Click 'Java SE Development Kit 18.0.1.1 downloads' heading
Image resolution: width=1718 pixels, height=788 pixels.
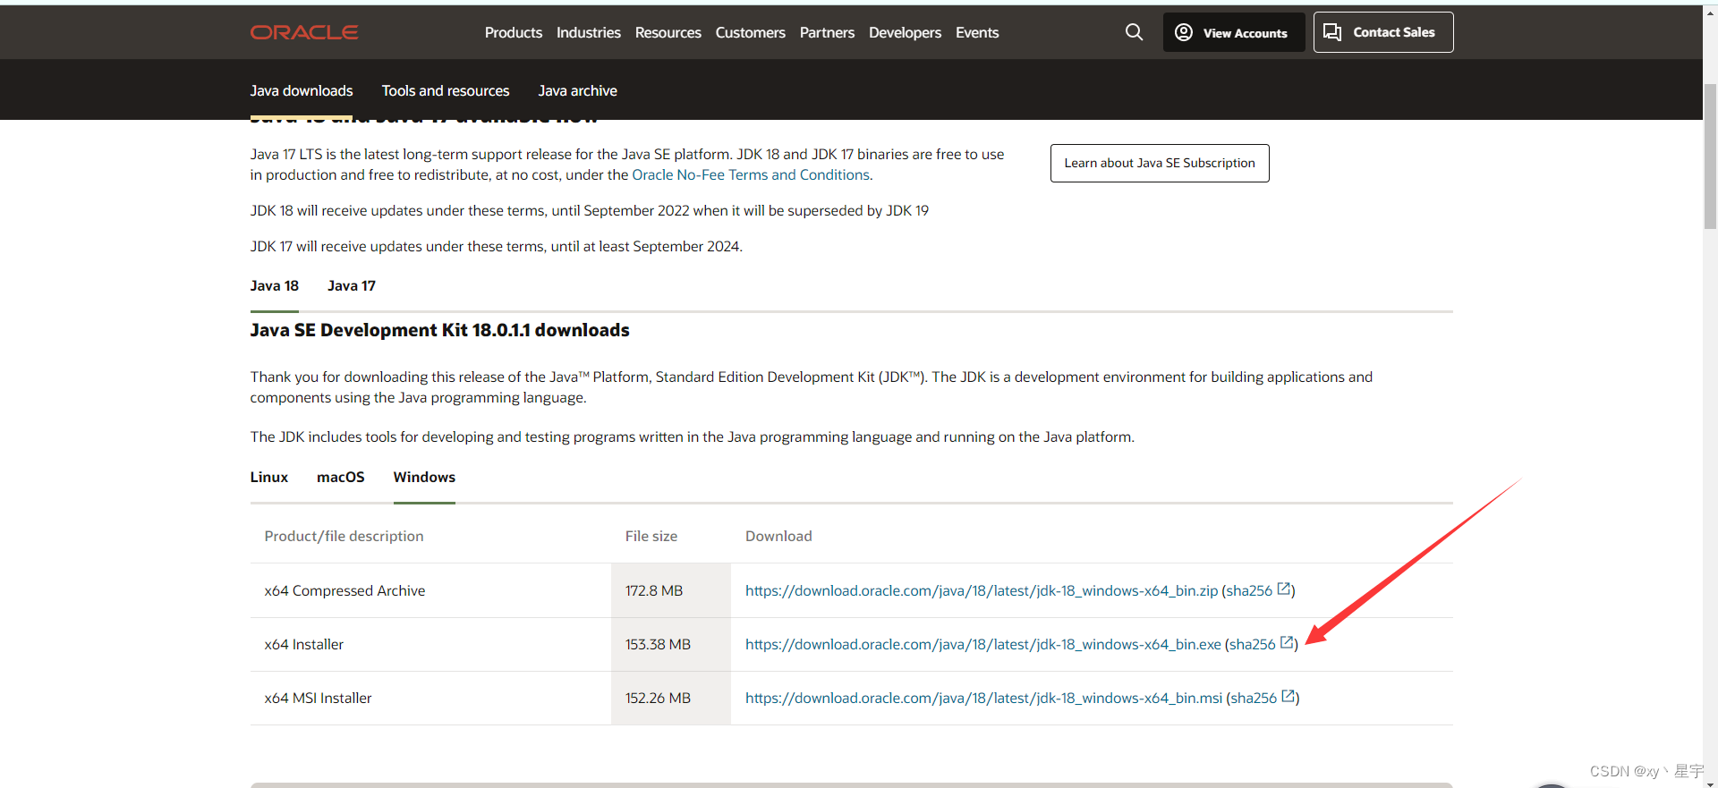click(x=440, y=330)
